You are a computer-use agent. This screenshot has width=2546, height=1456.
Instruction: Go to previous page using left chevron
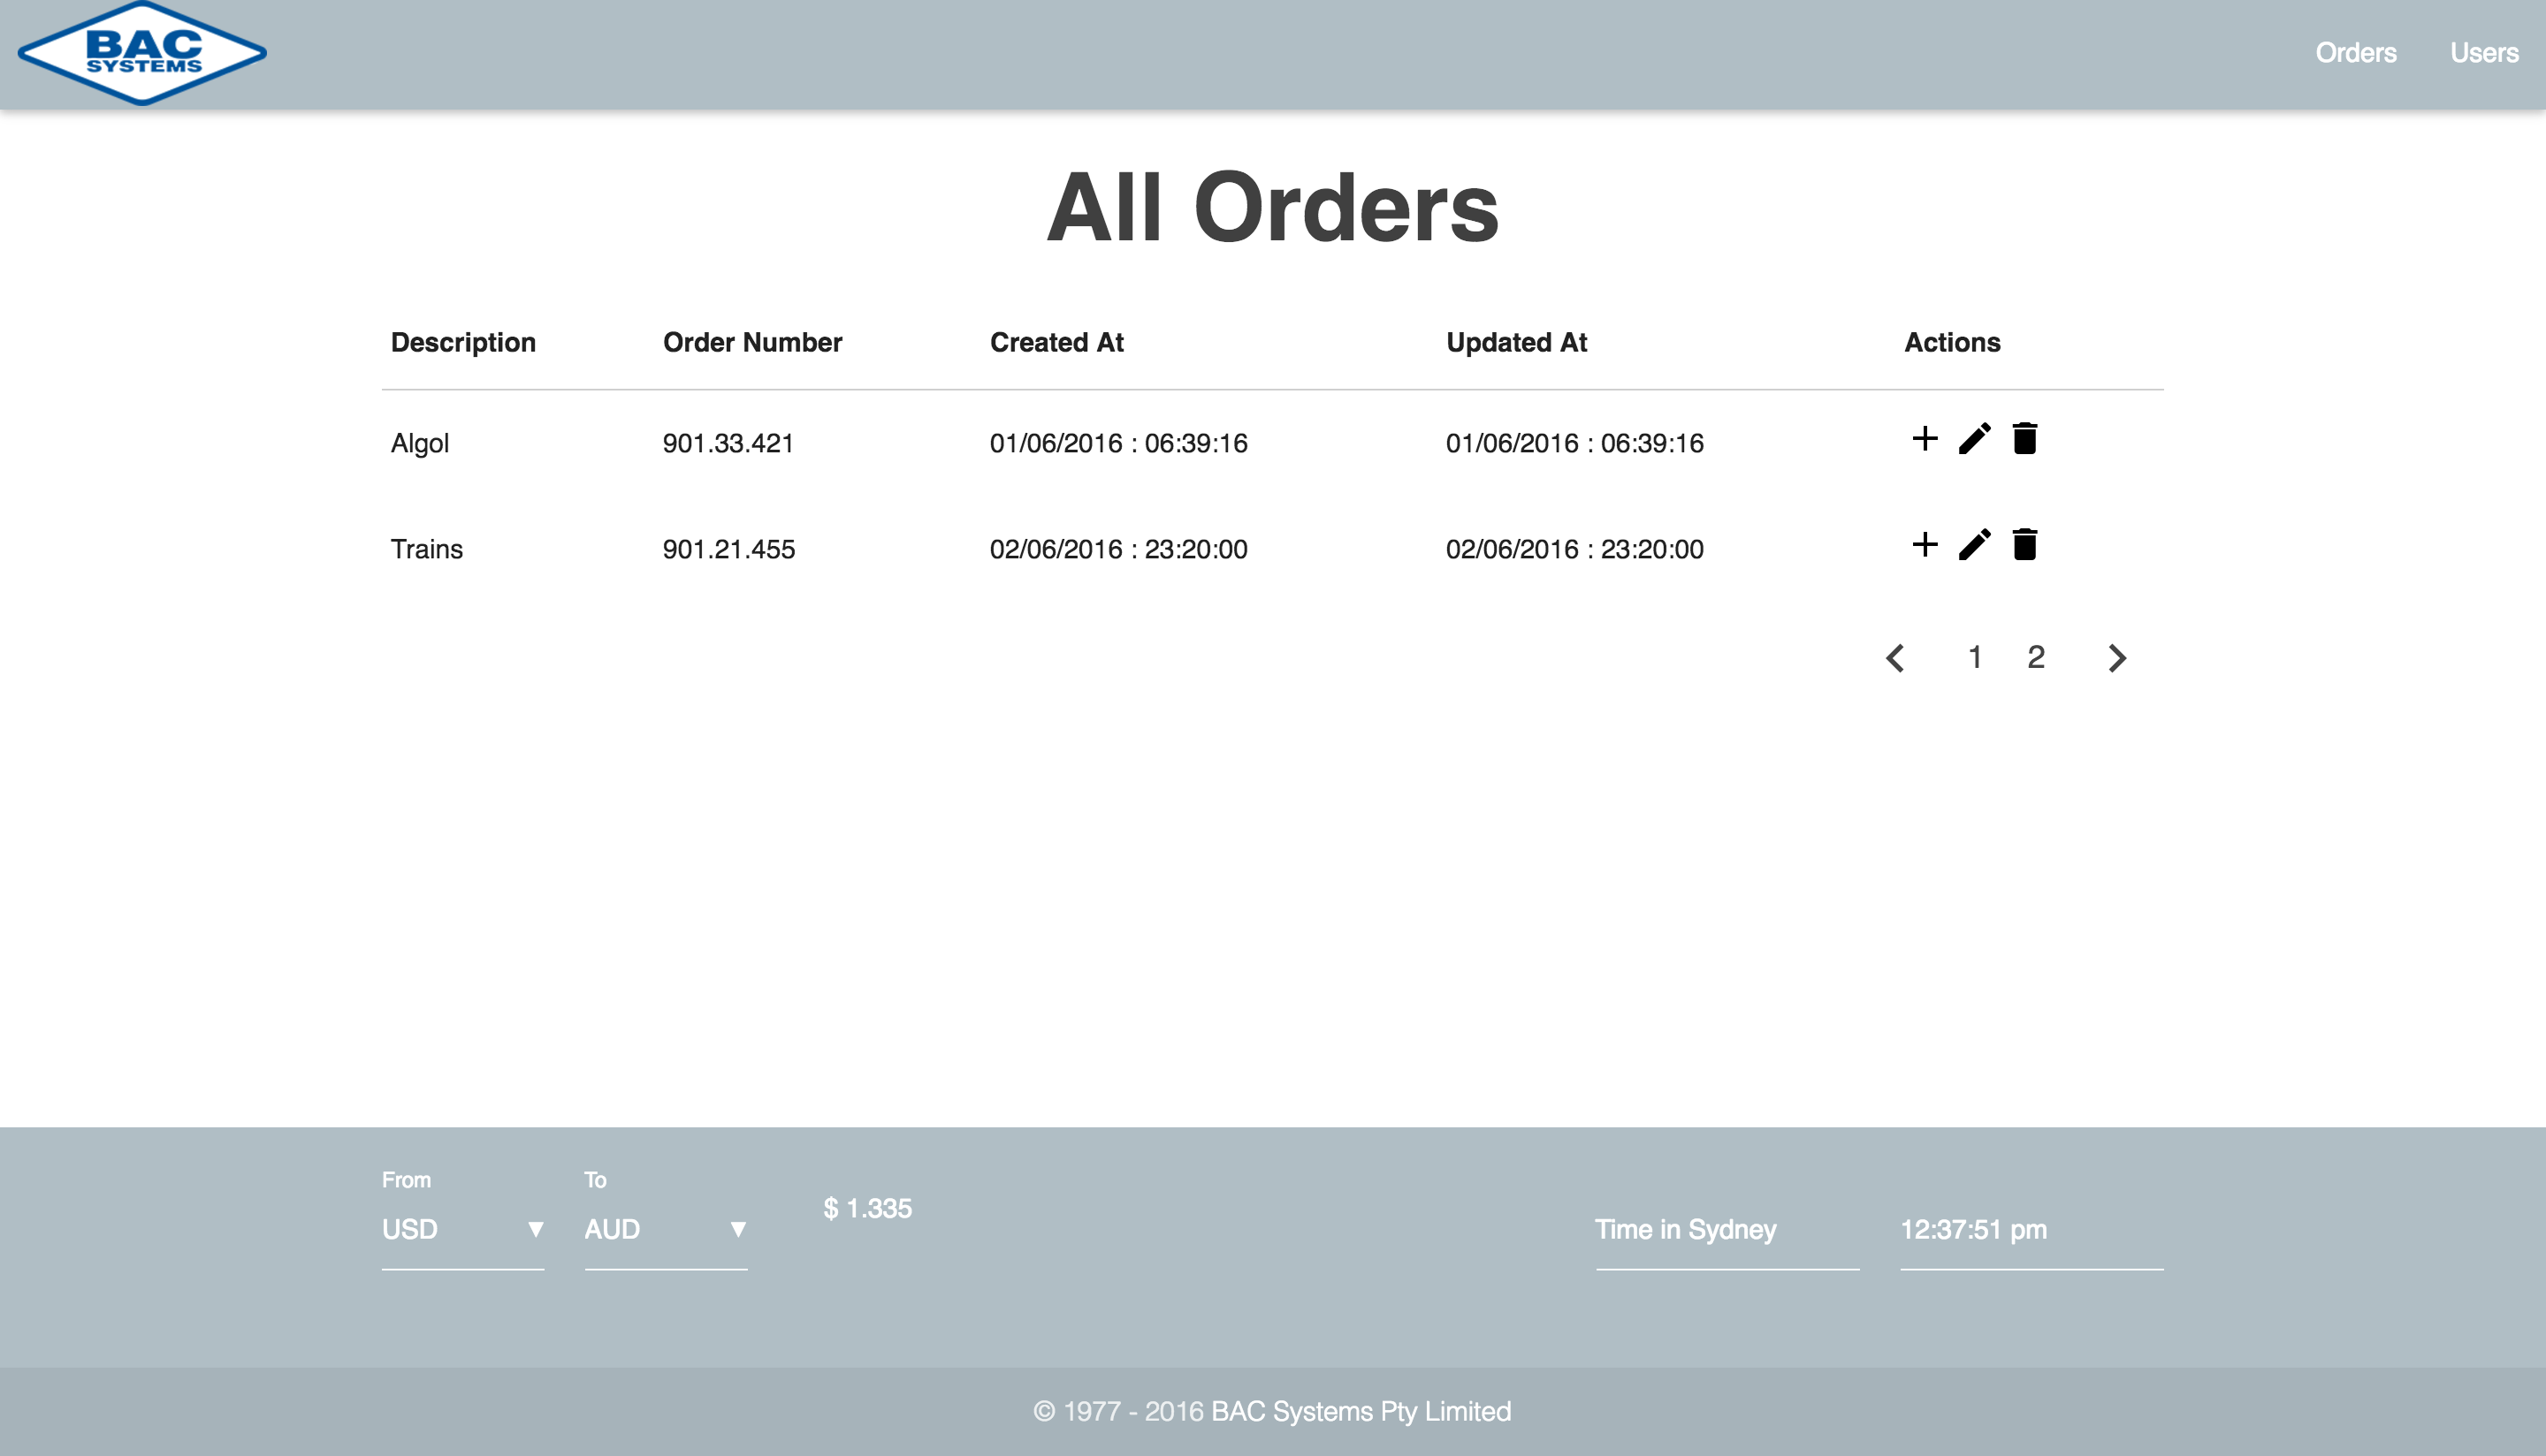[1894, 658]
